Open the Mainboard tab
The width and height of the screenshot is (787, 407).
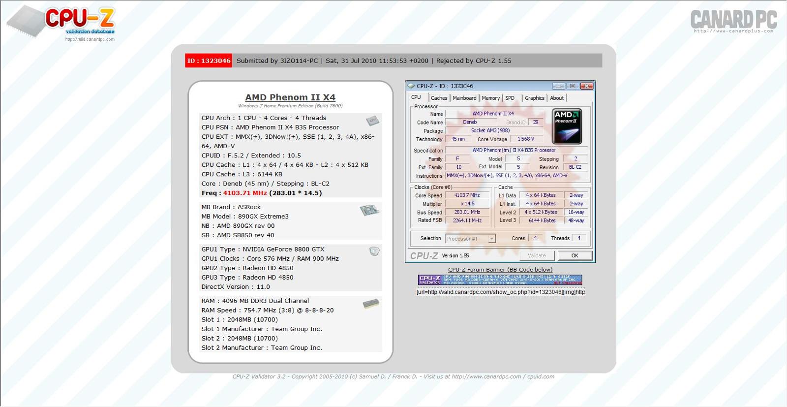[464, 98]
